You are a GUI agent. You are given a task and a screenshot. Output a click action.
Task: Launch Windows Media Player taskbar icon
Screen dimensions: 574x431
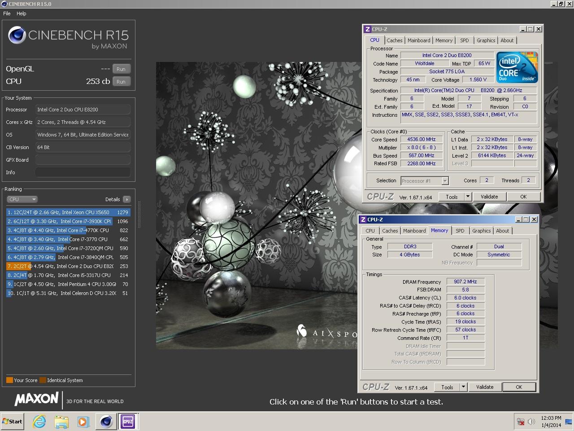click(x=83, y=422)
